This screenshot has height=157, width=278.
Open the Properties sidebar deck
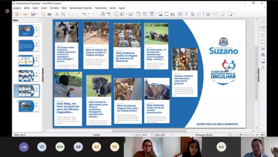(x=263, y=29)
